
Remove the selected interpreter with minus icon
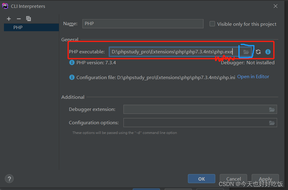[19, 19]
